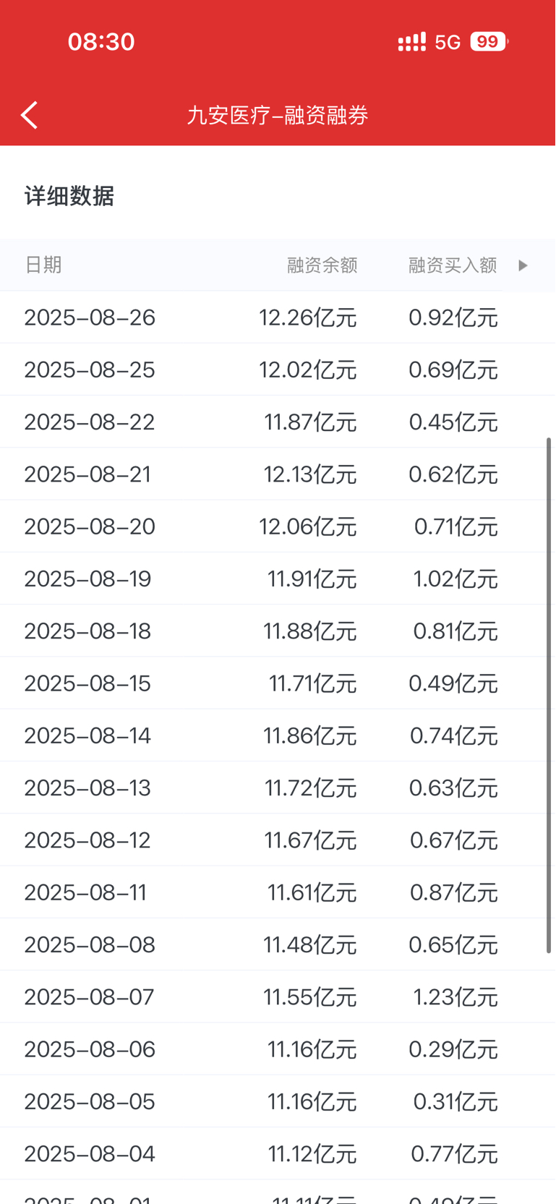556x1204 pixels.
Task: Open the 2025-08-26 data row
Action: point(278,317)
